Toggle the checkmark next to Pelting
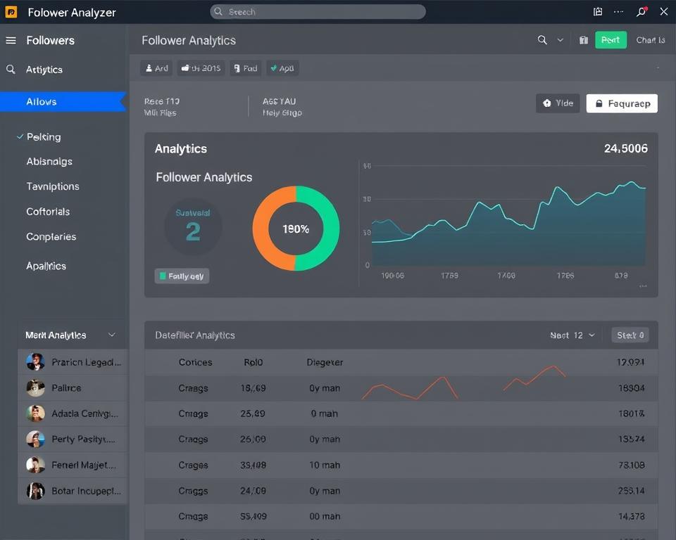This screenshot has height=540, width=676. coord(20,136)
